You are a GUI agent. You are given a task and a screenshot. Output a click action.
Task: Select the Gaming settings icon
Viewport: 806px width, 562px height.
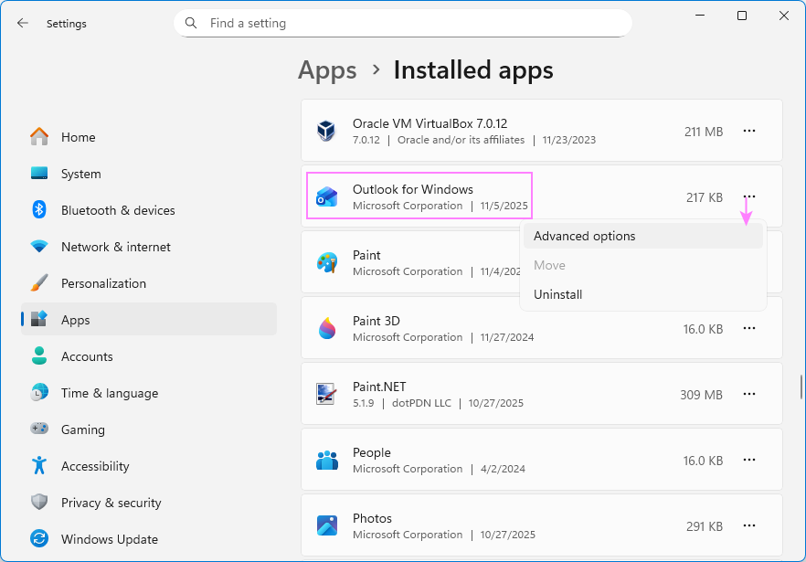[38, 429]
